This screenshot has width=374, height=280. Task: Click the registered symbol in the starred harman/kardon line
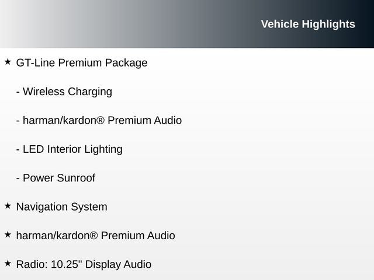(93, 236)
